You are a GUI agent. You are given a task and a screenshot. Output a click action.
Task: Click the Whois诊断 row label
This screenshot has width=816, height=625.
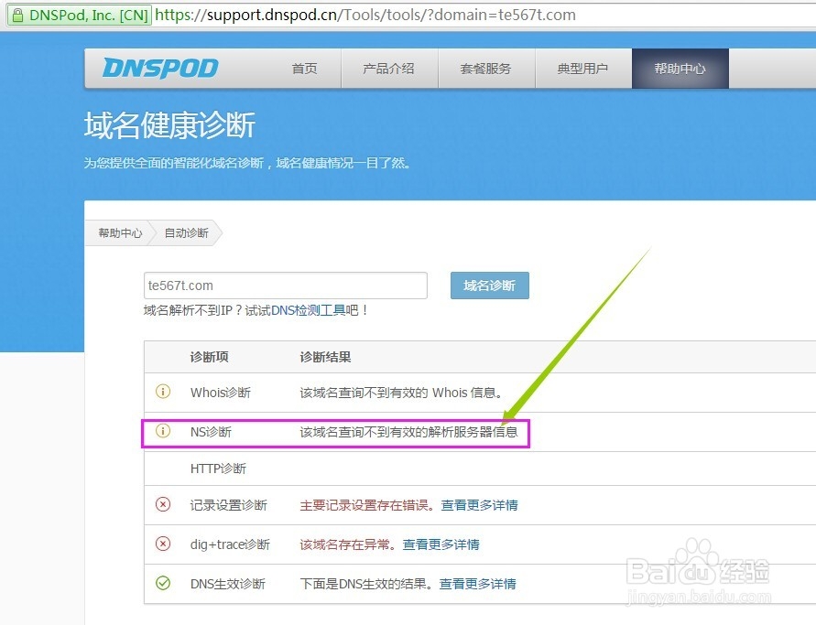[221, 393]
